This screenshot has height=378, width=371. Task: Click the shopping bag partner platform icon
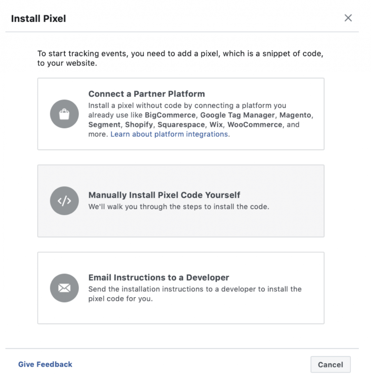pyautogui.click(x=64, y=114)
